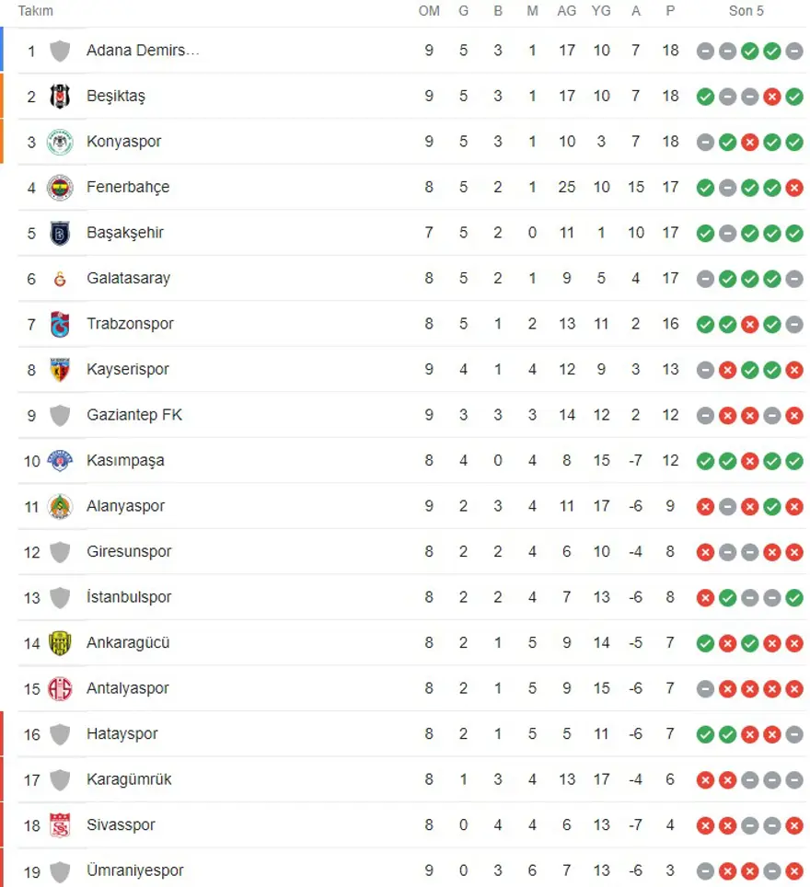This screenshot has width=810, height=887.
Task: Click the Takım column header
Action: pyautogui.click(x=36, y=11)
